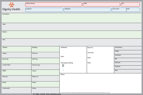Click the Blades cell
Screen dimensions: 143x95
point(16,49)
